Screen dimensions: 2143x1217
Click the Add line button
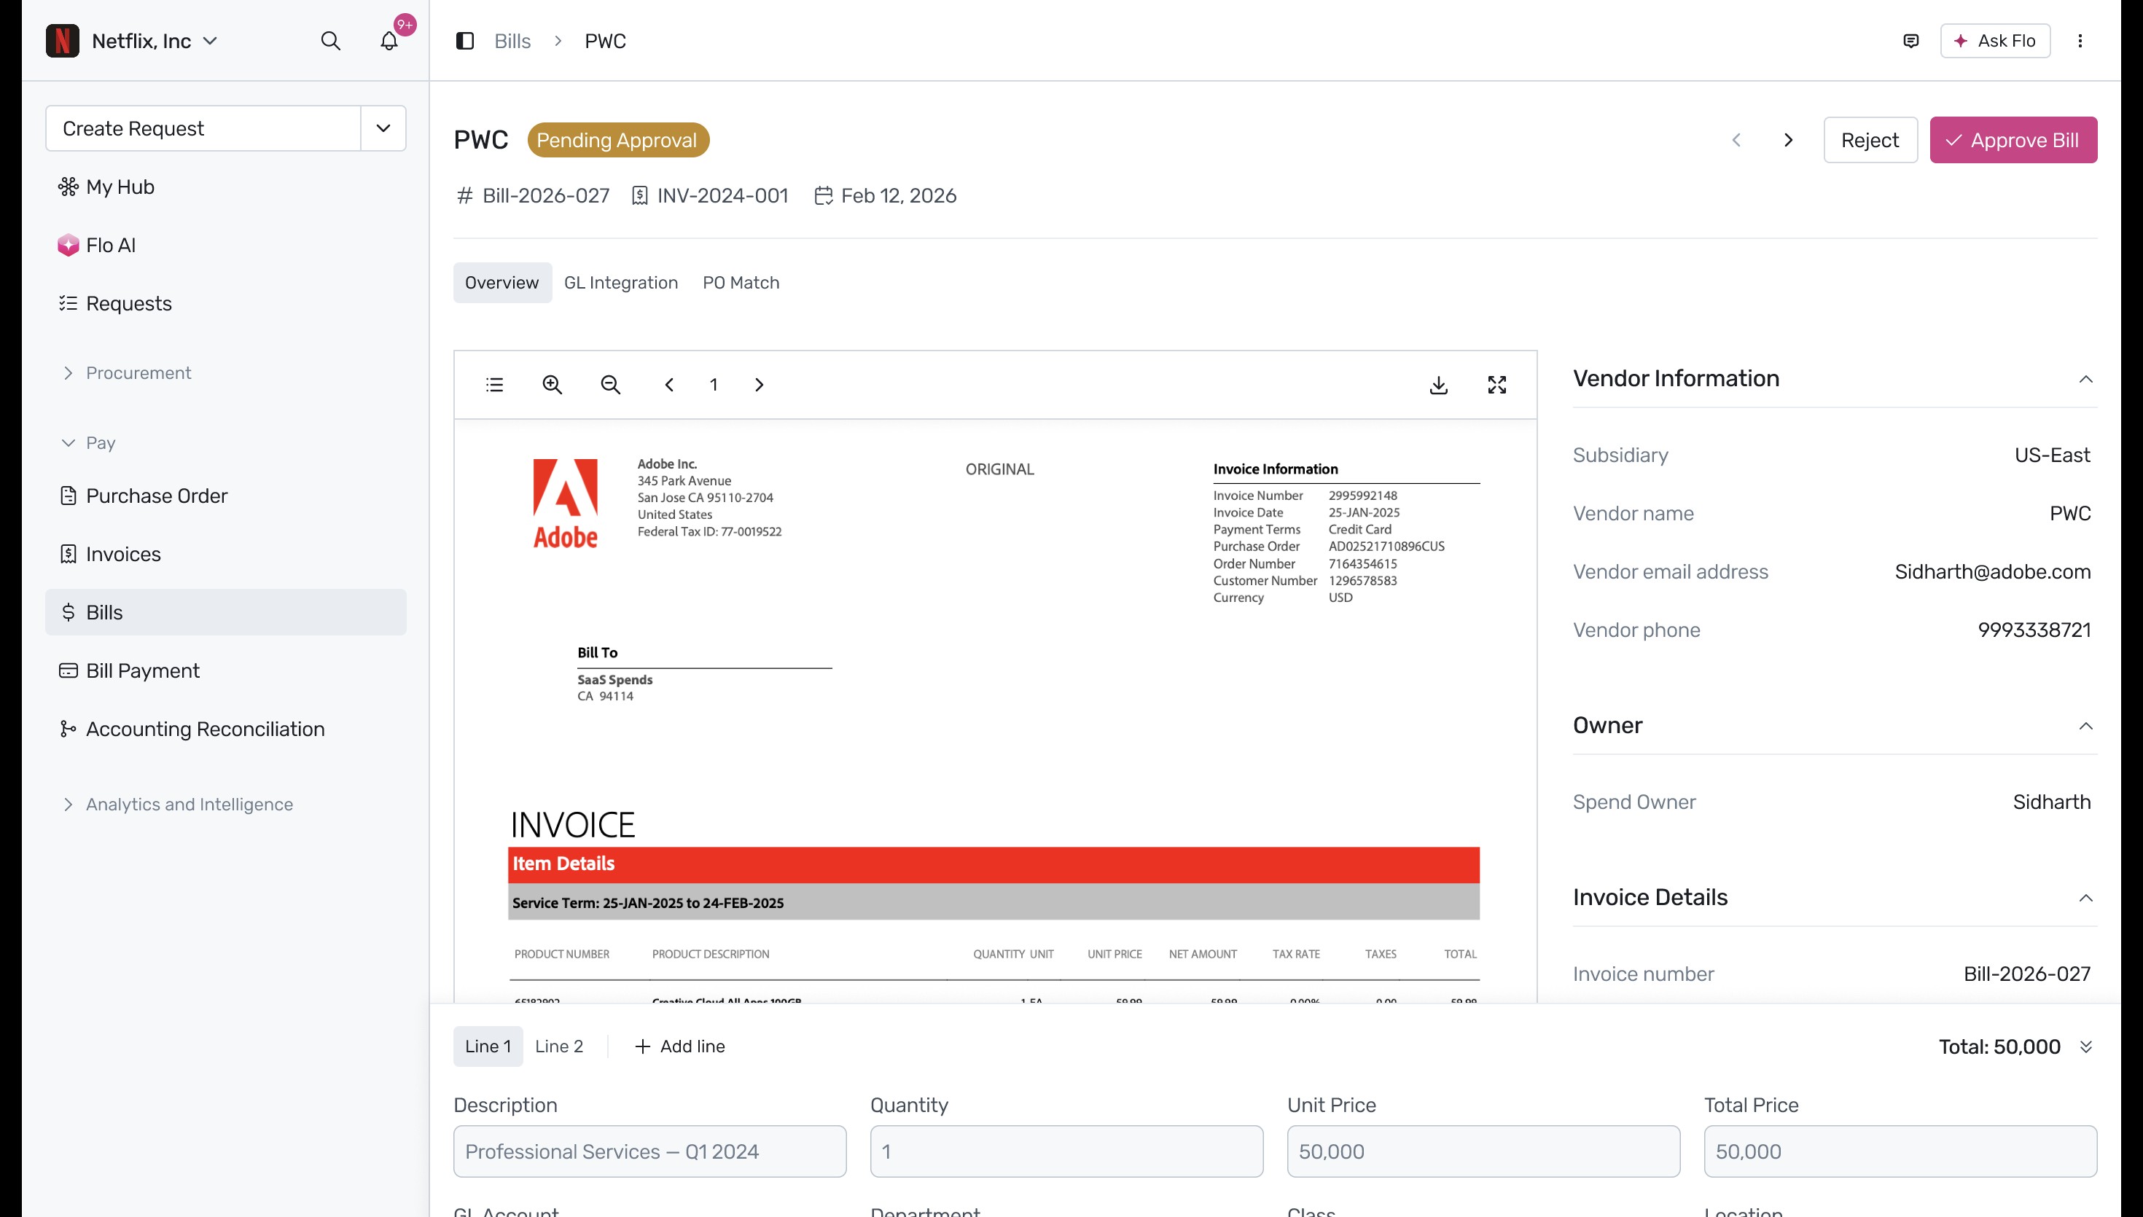pyautogui.click(x=680, y=1046)
